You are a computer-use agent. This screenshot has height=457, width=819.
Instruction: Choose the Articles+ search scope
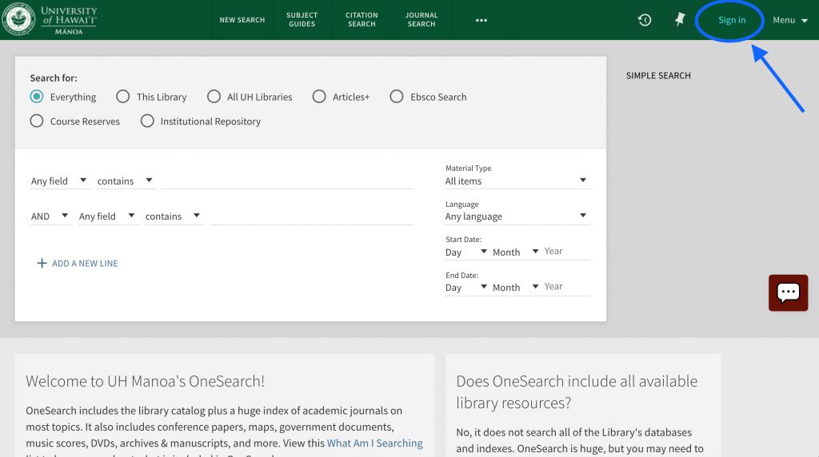[319, 97]
